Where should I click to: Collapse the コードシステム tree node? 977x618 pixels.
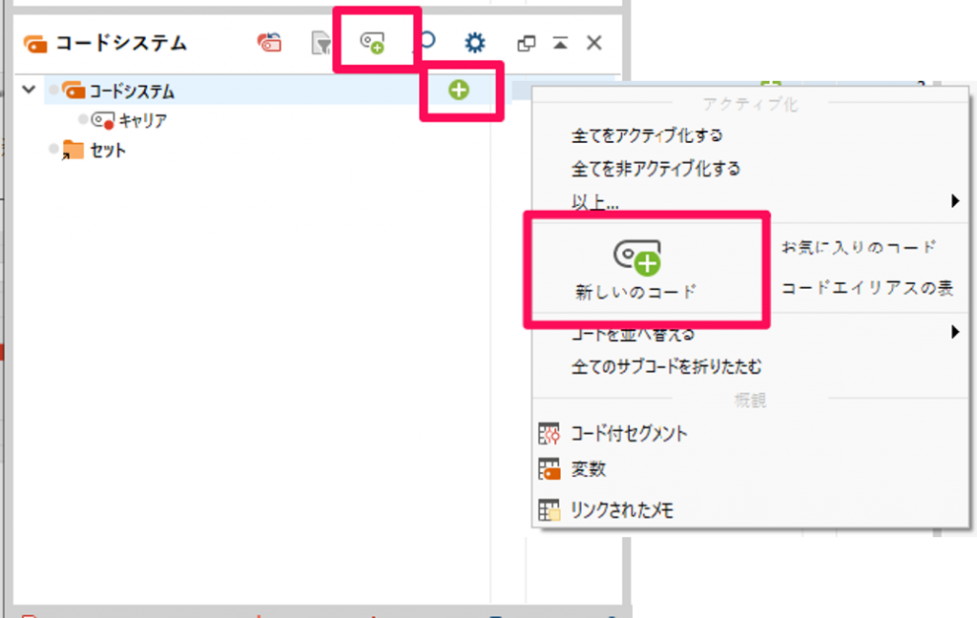[29, 91]
